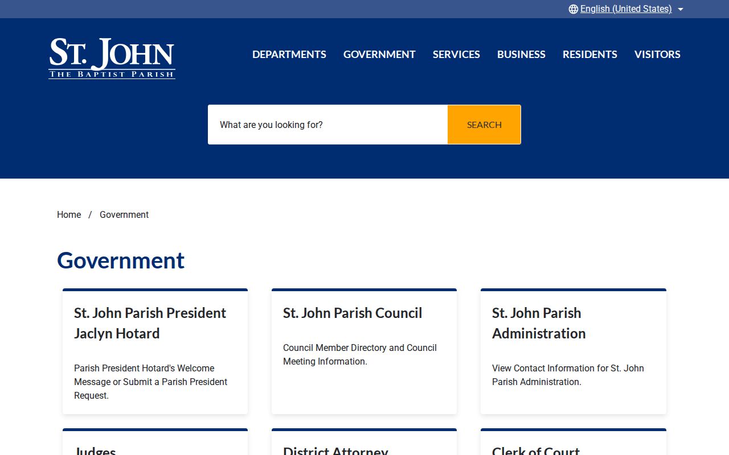The image size is (729, 455).
Task: Click the orange Search button
Action: pyautogui.click(x=484, y=125)
